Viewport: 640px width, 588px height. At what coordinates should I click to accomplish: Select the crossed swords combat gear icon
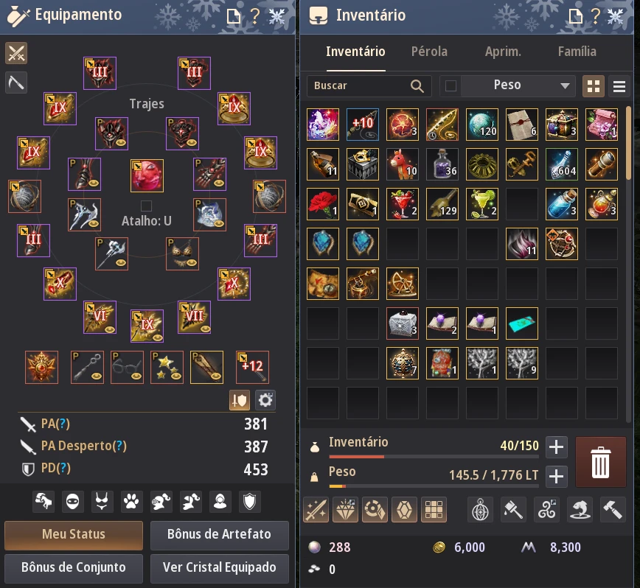pos(16,53)
